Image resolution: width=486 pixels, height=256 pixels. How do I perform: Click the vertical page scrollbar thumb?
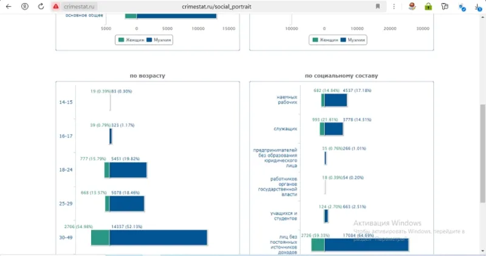[482, 154]
